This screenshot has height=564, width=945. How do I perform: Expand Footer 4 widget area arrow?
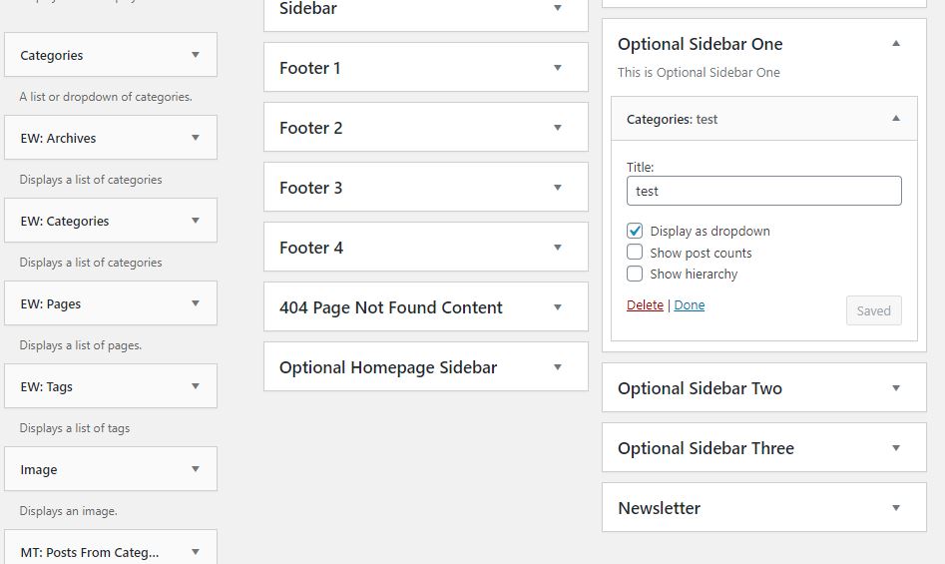point(557,248)
